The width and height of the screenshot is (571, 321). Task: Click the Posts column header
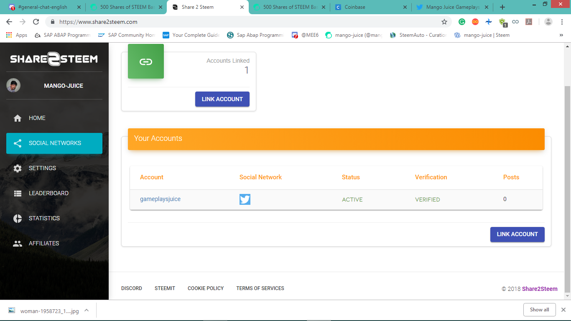pos(511,177)
